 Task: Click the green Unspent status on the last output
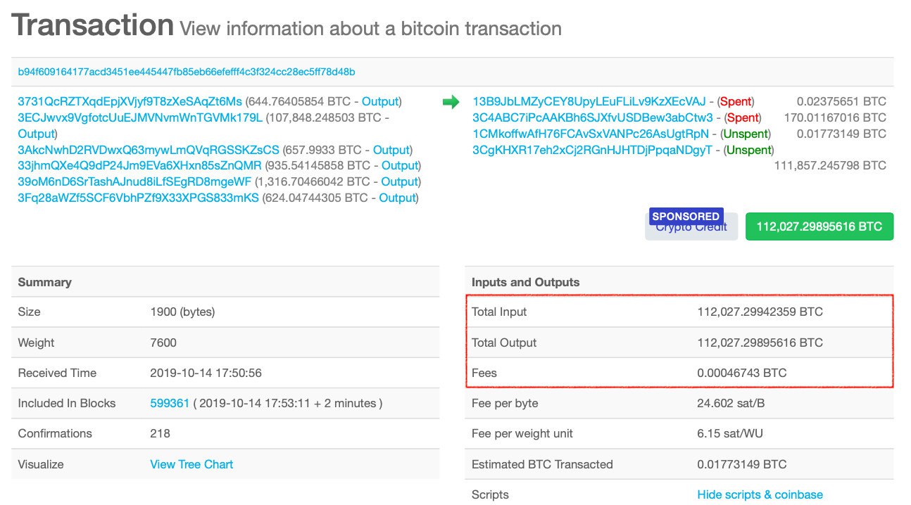pyautogui.click(x=749, y=150)
